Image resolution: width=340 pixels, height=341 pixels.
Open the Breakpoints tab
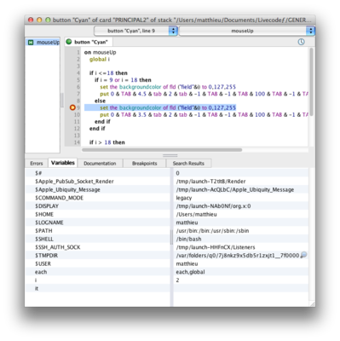(x=144, y=164)
